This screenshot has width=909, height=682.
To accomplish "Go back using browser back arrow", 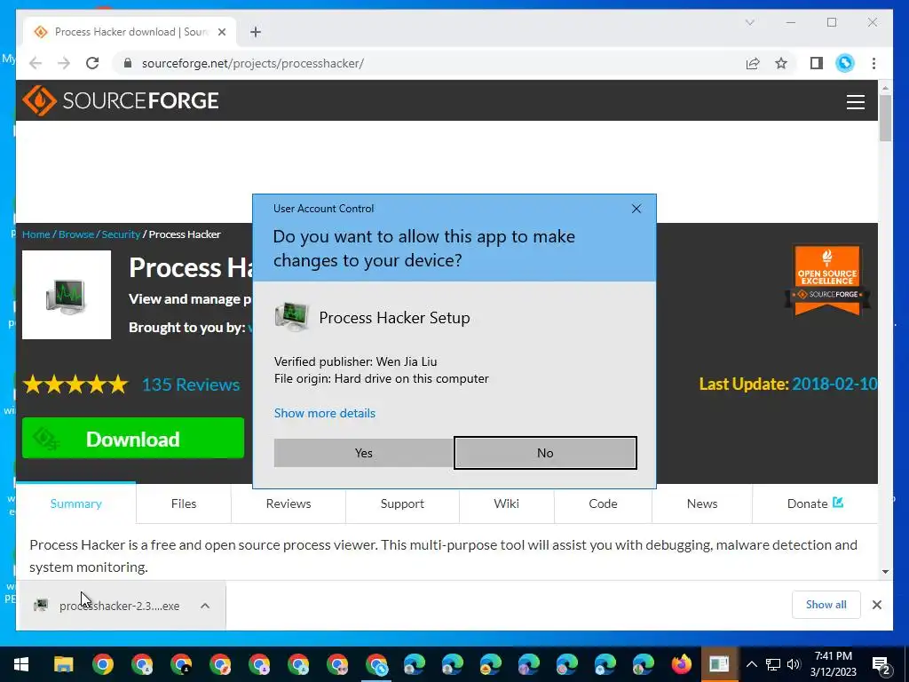I will [36, 63].
